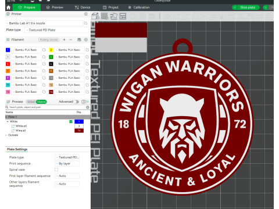
Task: Click the White.stl filament number 3 cell
Action: coord(79,126)
